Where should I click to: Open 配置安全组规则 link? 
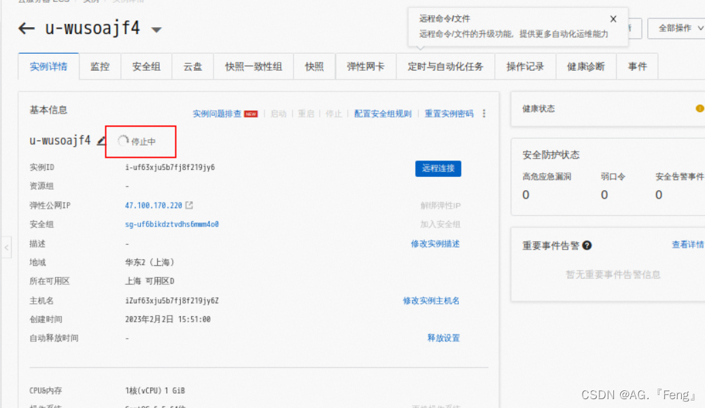[383, 114]
